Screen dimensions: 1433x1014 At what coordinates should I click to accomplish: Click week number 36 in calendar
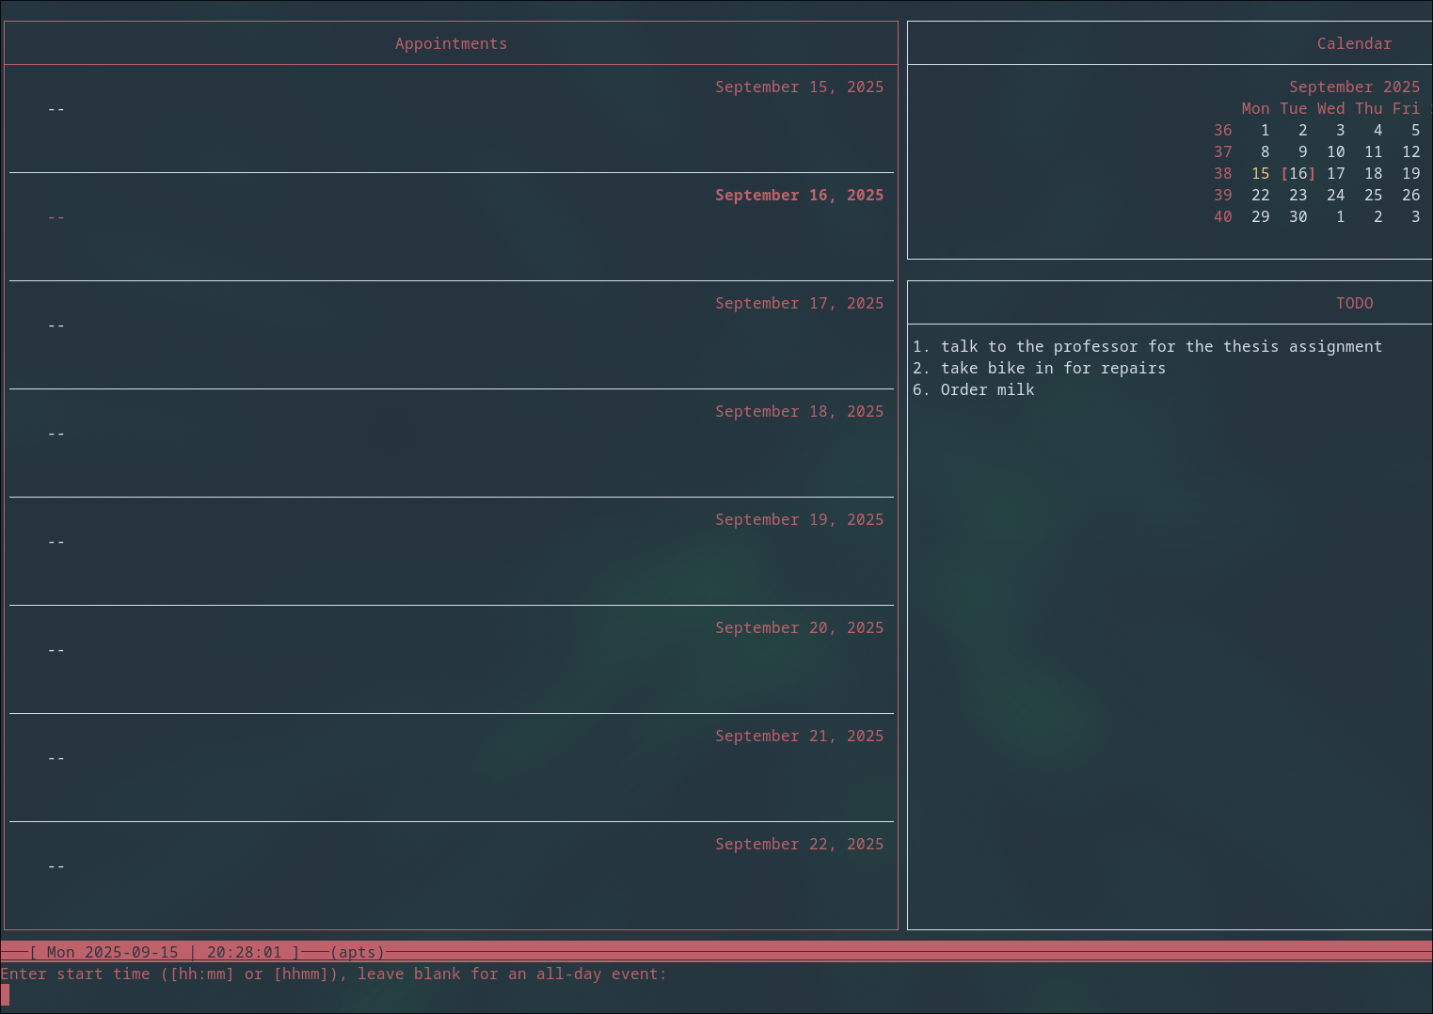pyautogui.click(x=1222, y=130)
